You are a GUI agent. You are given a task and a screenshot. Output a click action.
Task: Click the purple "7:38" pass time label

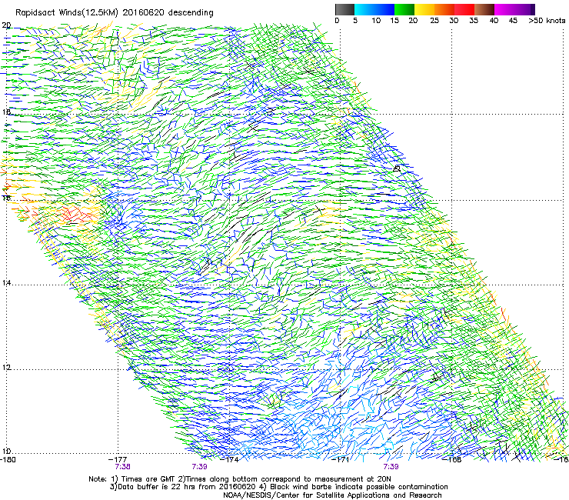tap(123, 467)
